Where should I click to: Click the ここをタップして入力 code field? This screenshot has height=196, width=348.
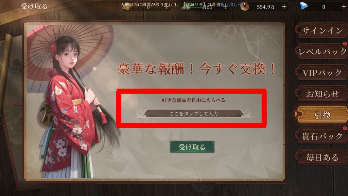(193, 114)
